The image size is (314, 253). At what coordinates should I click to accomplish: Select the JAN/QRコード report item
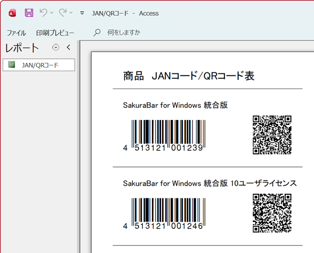39,65
